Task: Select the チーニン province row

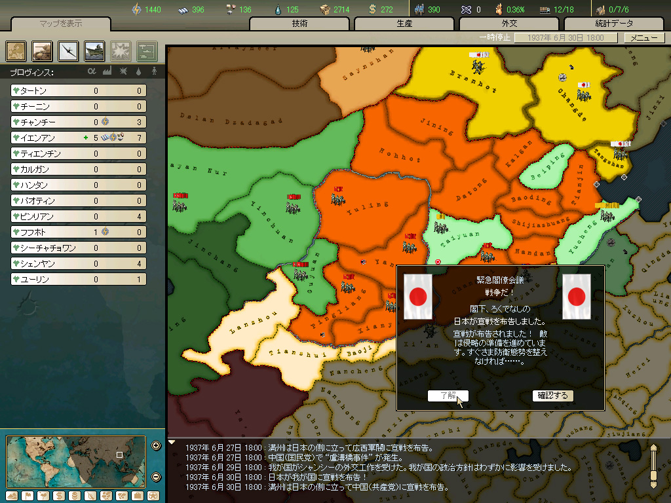Action: tap(79, 106)
